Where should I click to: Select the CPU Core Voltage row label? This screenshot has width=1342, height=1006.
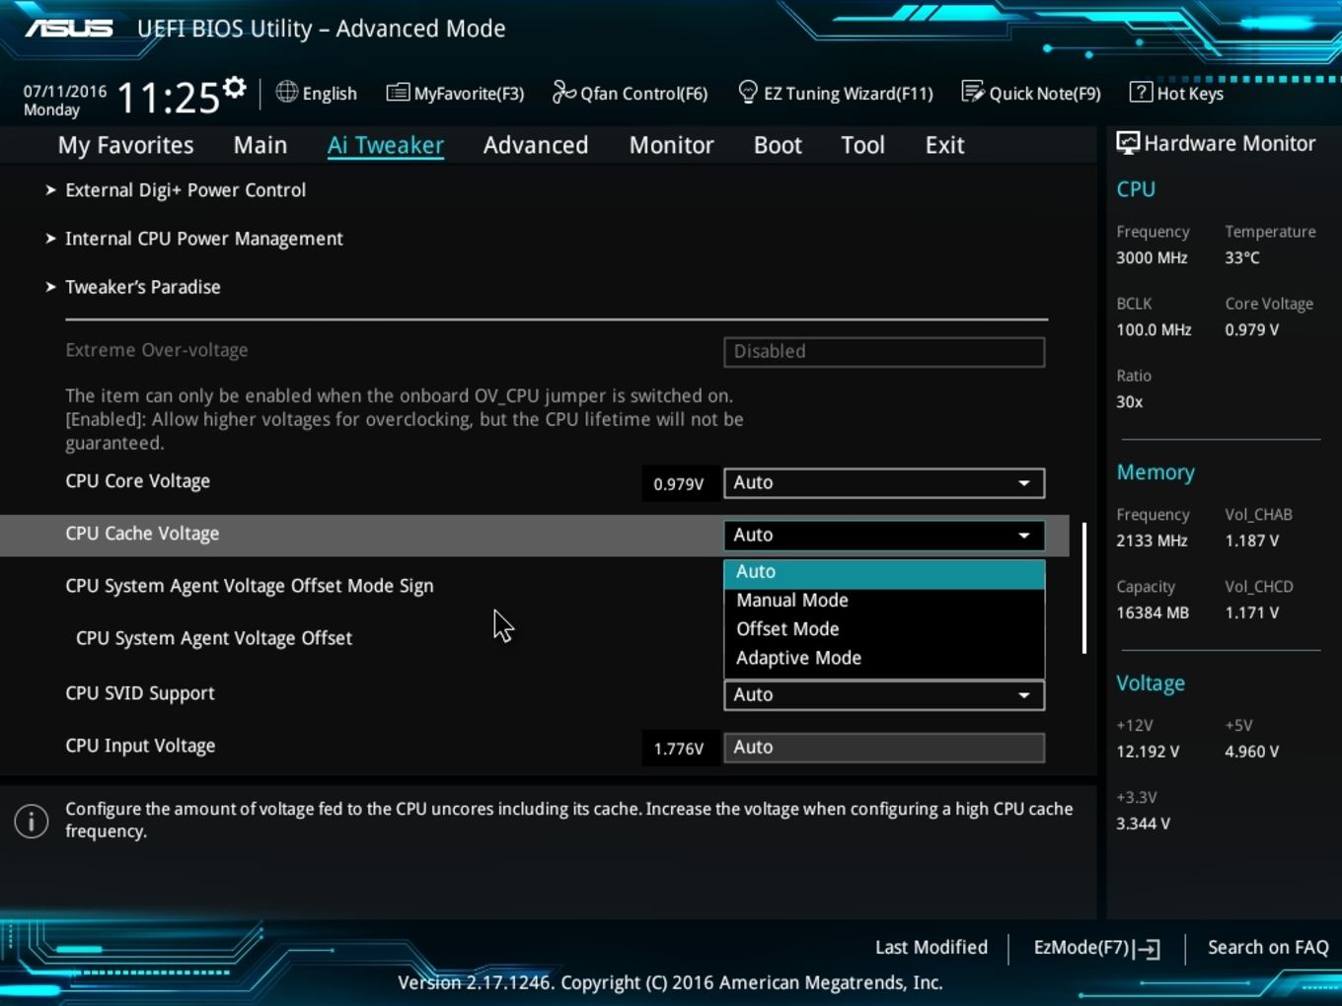click(x=138, y=481)
